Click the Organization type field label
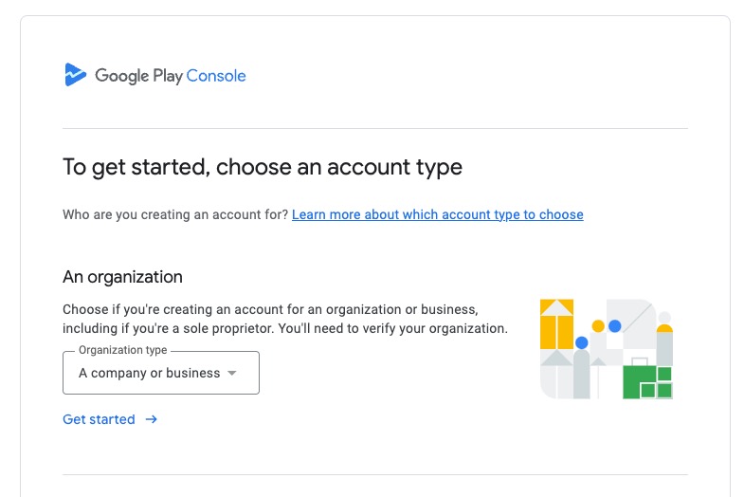 (123, 350)
